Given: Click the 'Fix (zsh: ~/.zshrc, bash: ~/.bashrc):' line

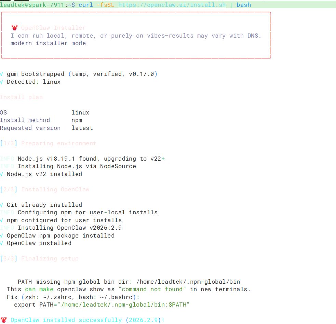Looking at the screenshot, I should tap(73, 297).
